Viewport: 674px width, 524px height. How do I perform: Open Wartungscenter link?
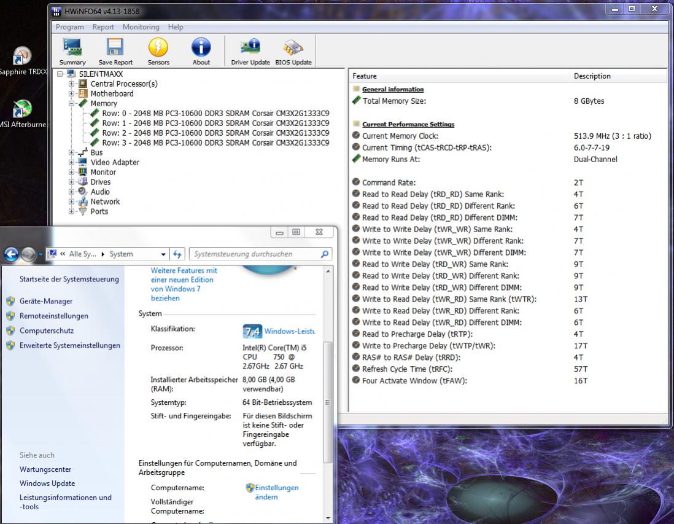point(45,469)
